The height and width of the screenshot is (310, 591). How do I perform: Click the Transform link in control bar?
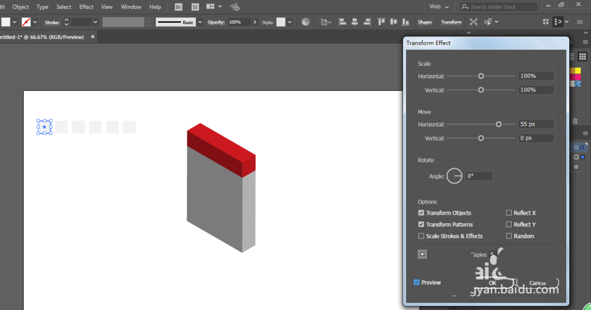click(451, 22)
